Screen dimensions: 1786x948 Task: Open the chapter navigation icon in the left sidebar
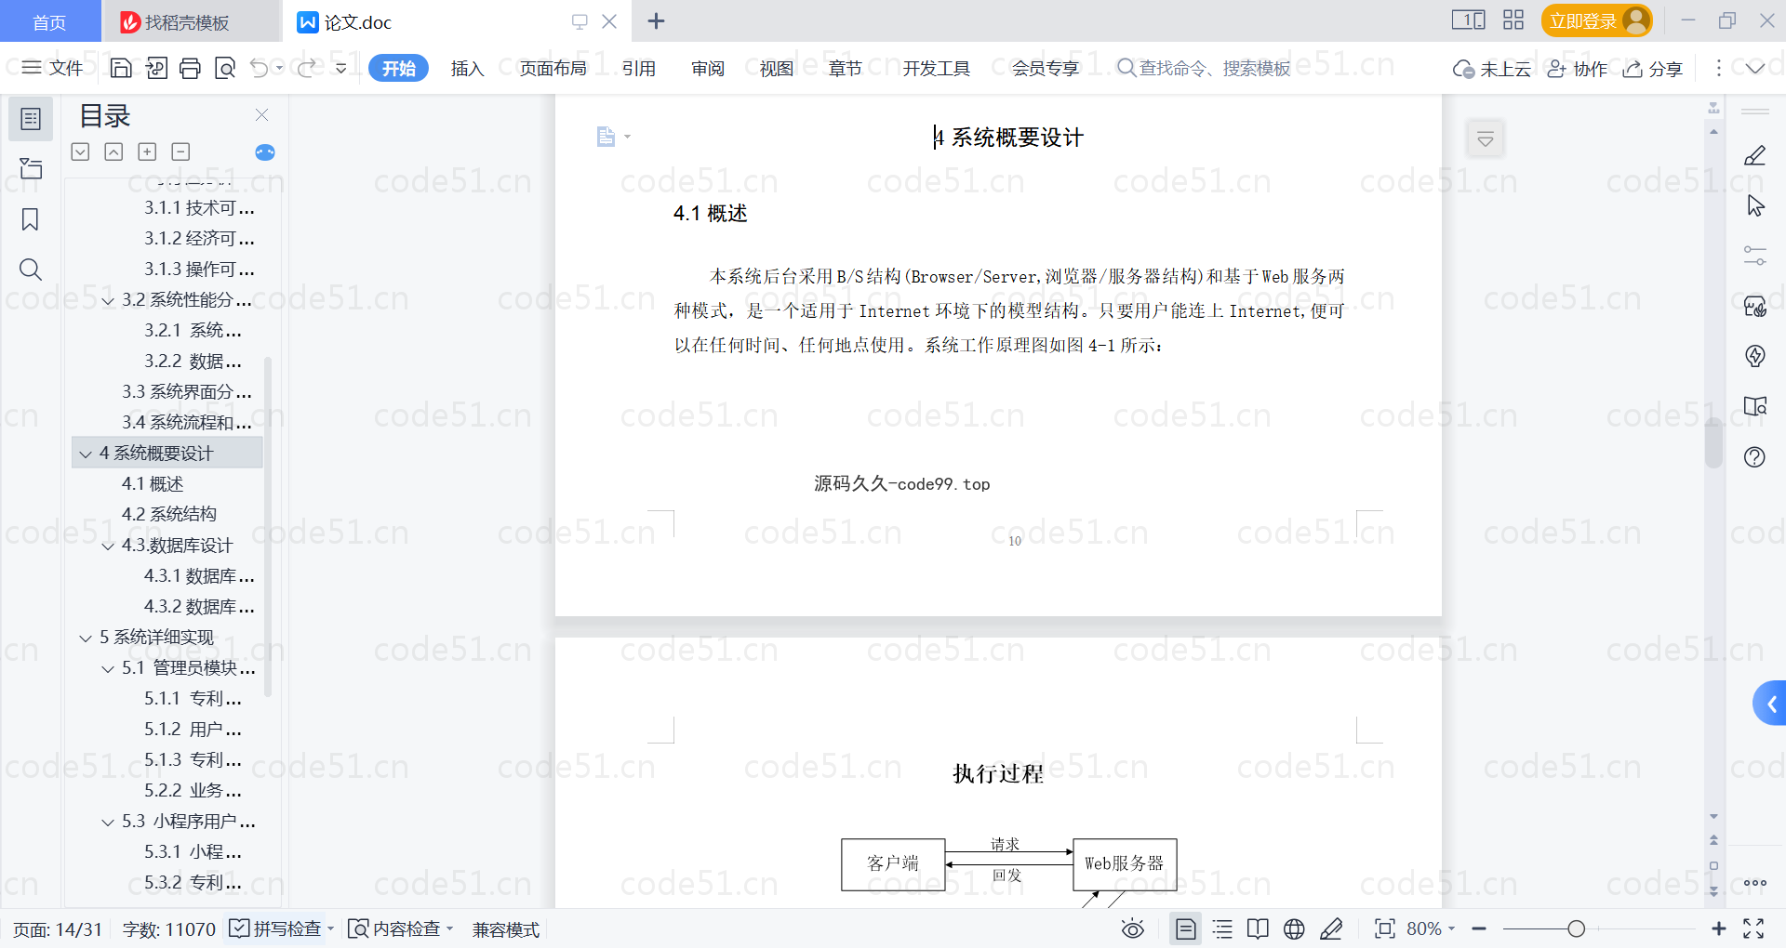(31, 168)
